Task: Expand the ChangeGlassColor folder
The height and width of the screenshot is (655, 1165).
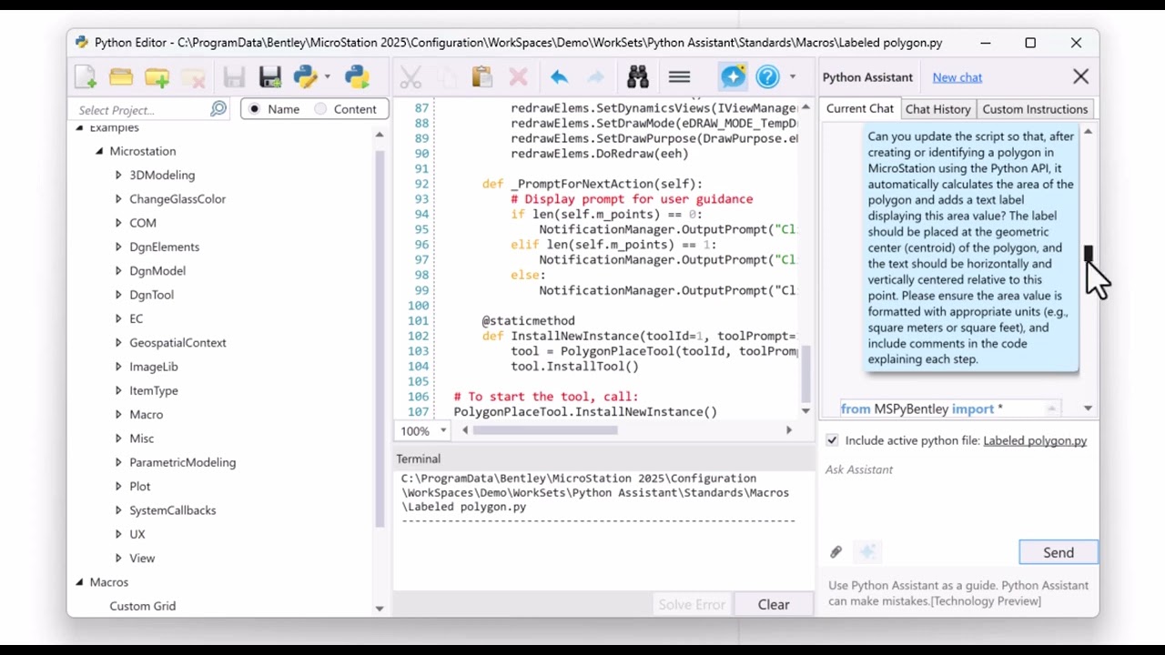Action: tap(118, 198)
